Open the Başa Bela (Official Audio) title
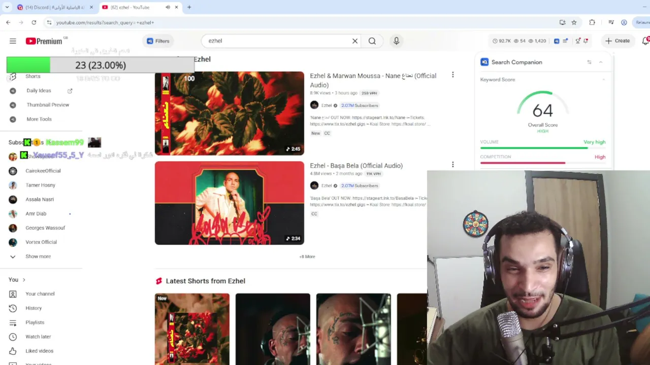The image size is (650, 365). 356,166
